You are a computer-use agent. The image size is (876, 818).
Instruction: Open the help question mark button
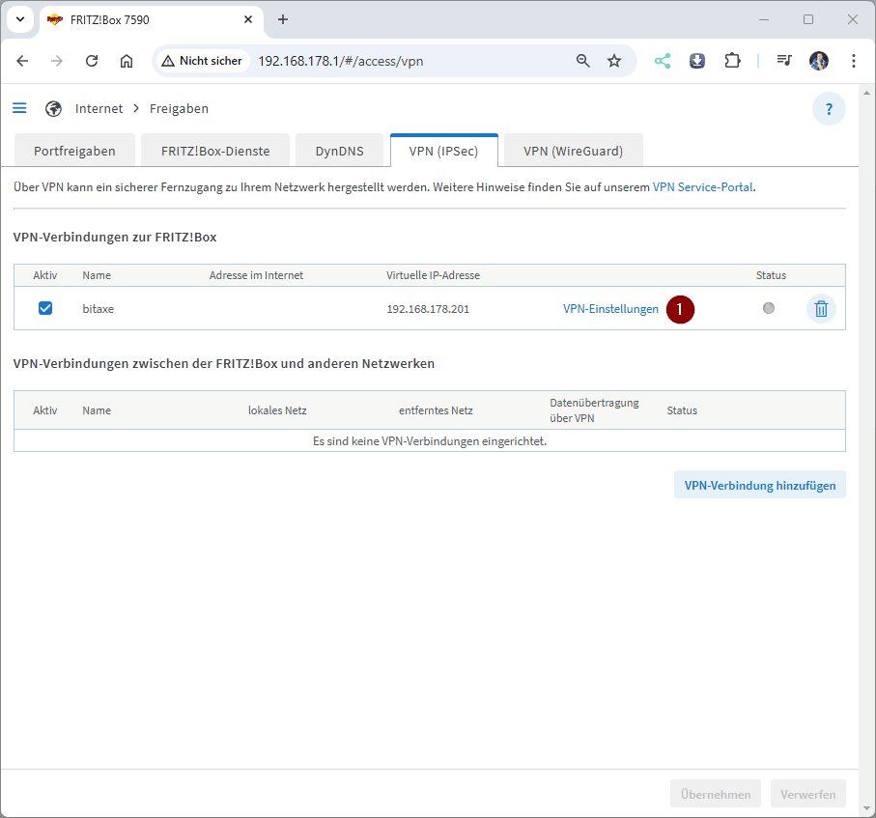point(829,109)
